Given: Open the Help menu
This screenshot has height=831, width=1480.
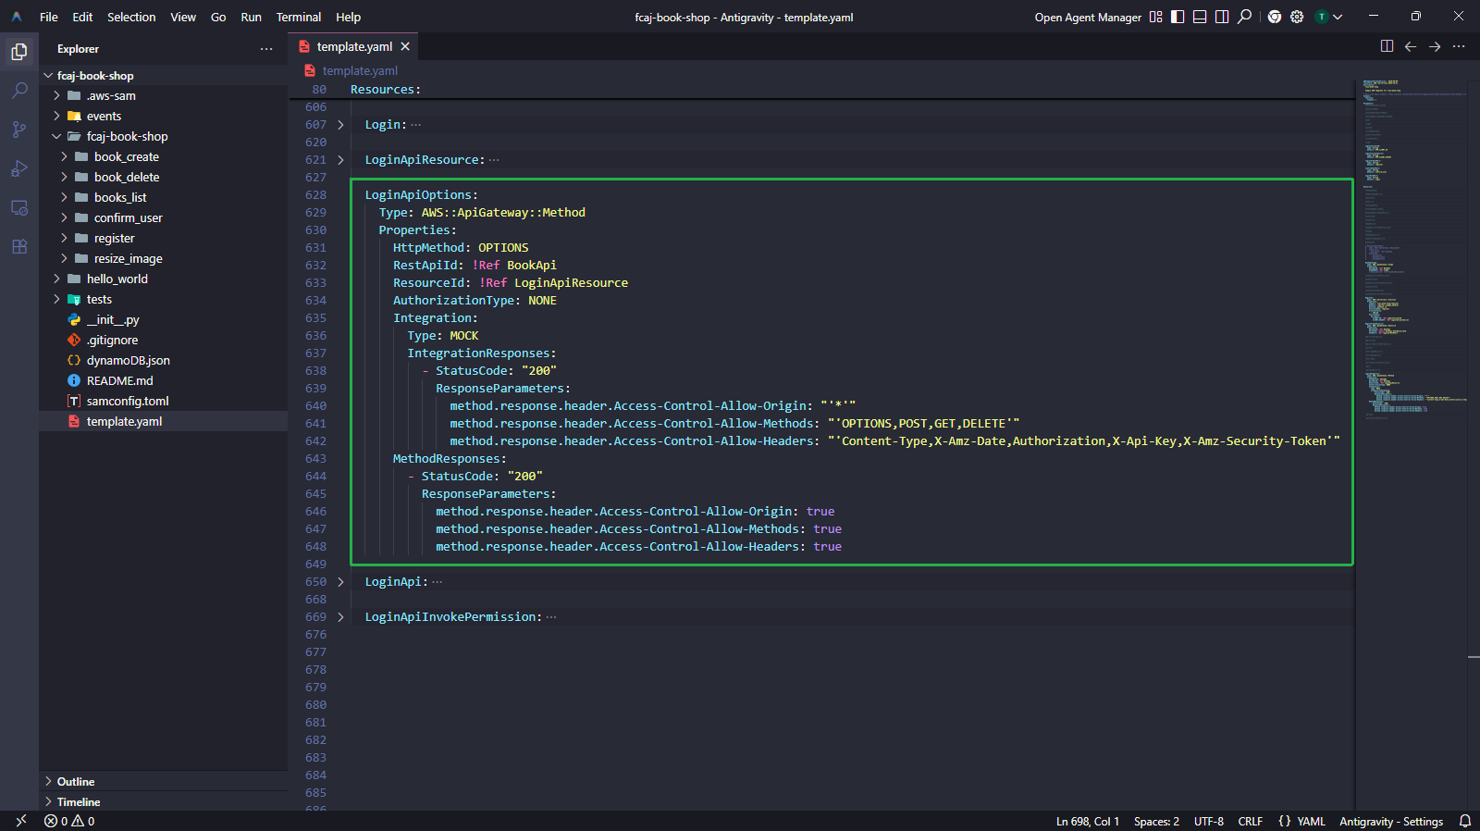Looking at the screenshot, I should pyautogui.click(x=349, y=17).
